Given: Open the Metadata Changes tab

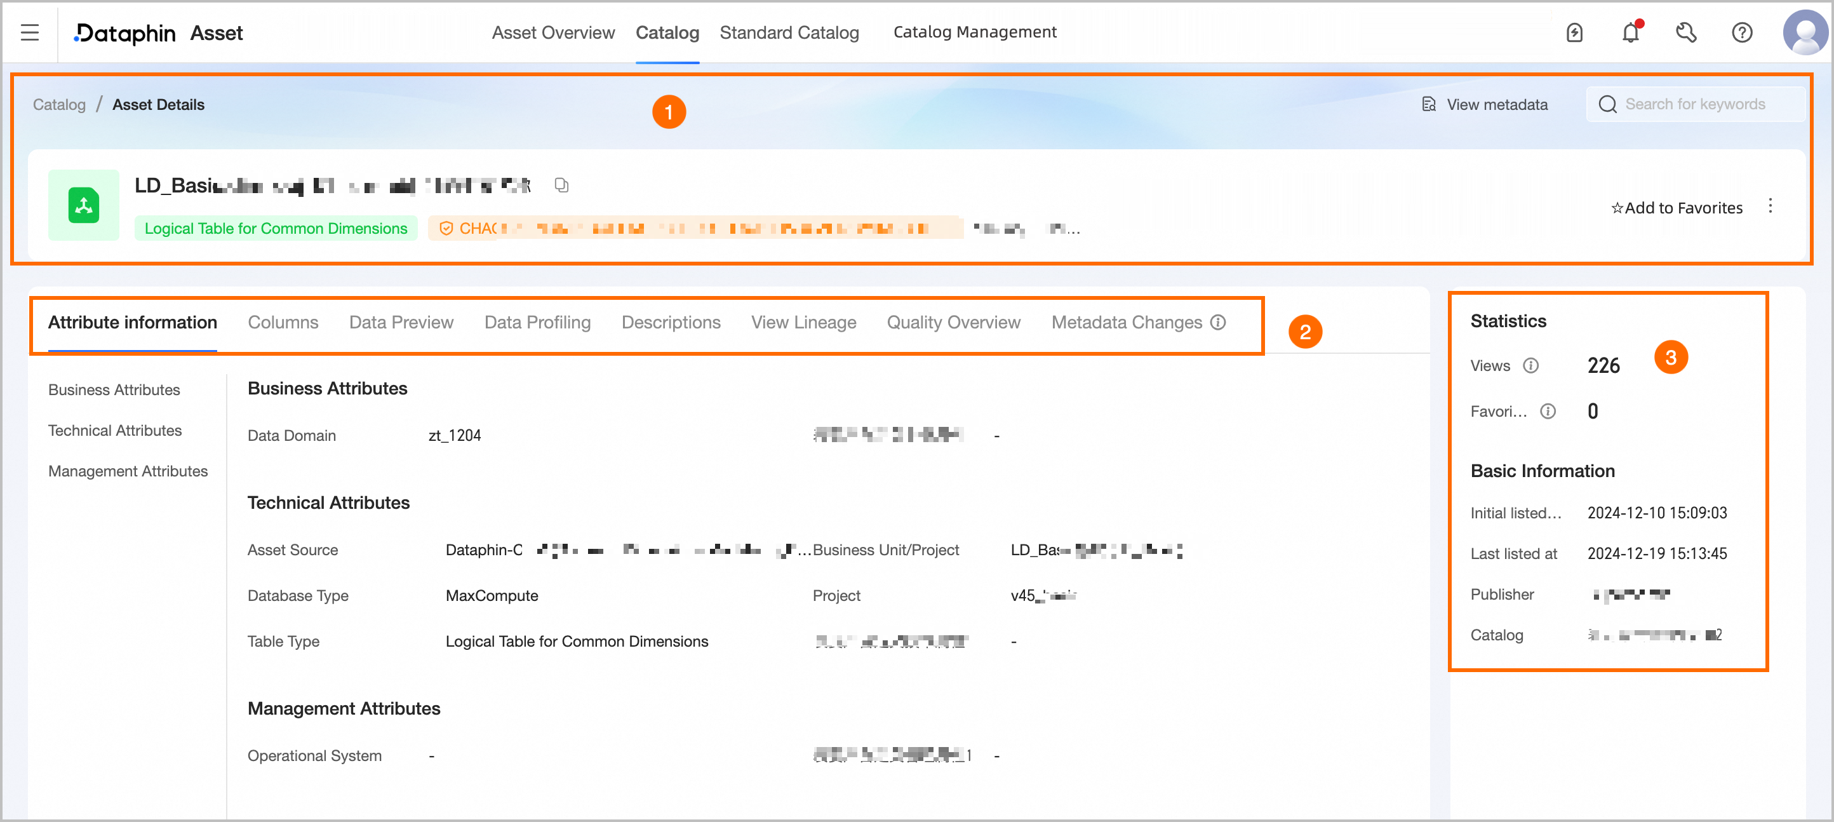Looking at the screenshot, I should 1127,323.
